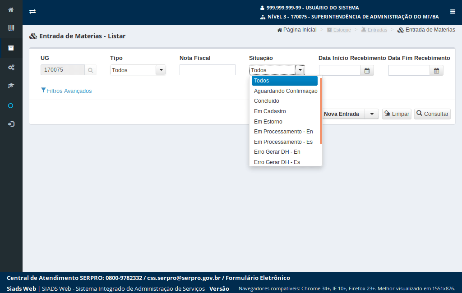Open the hamburger menu at top right
Screen dimensions: 462x293
(453, 11)
